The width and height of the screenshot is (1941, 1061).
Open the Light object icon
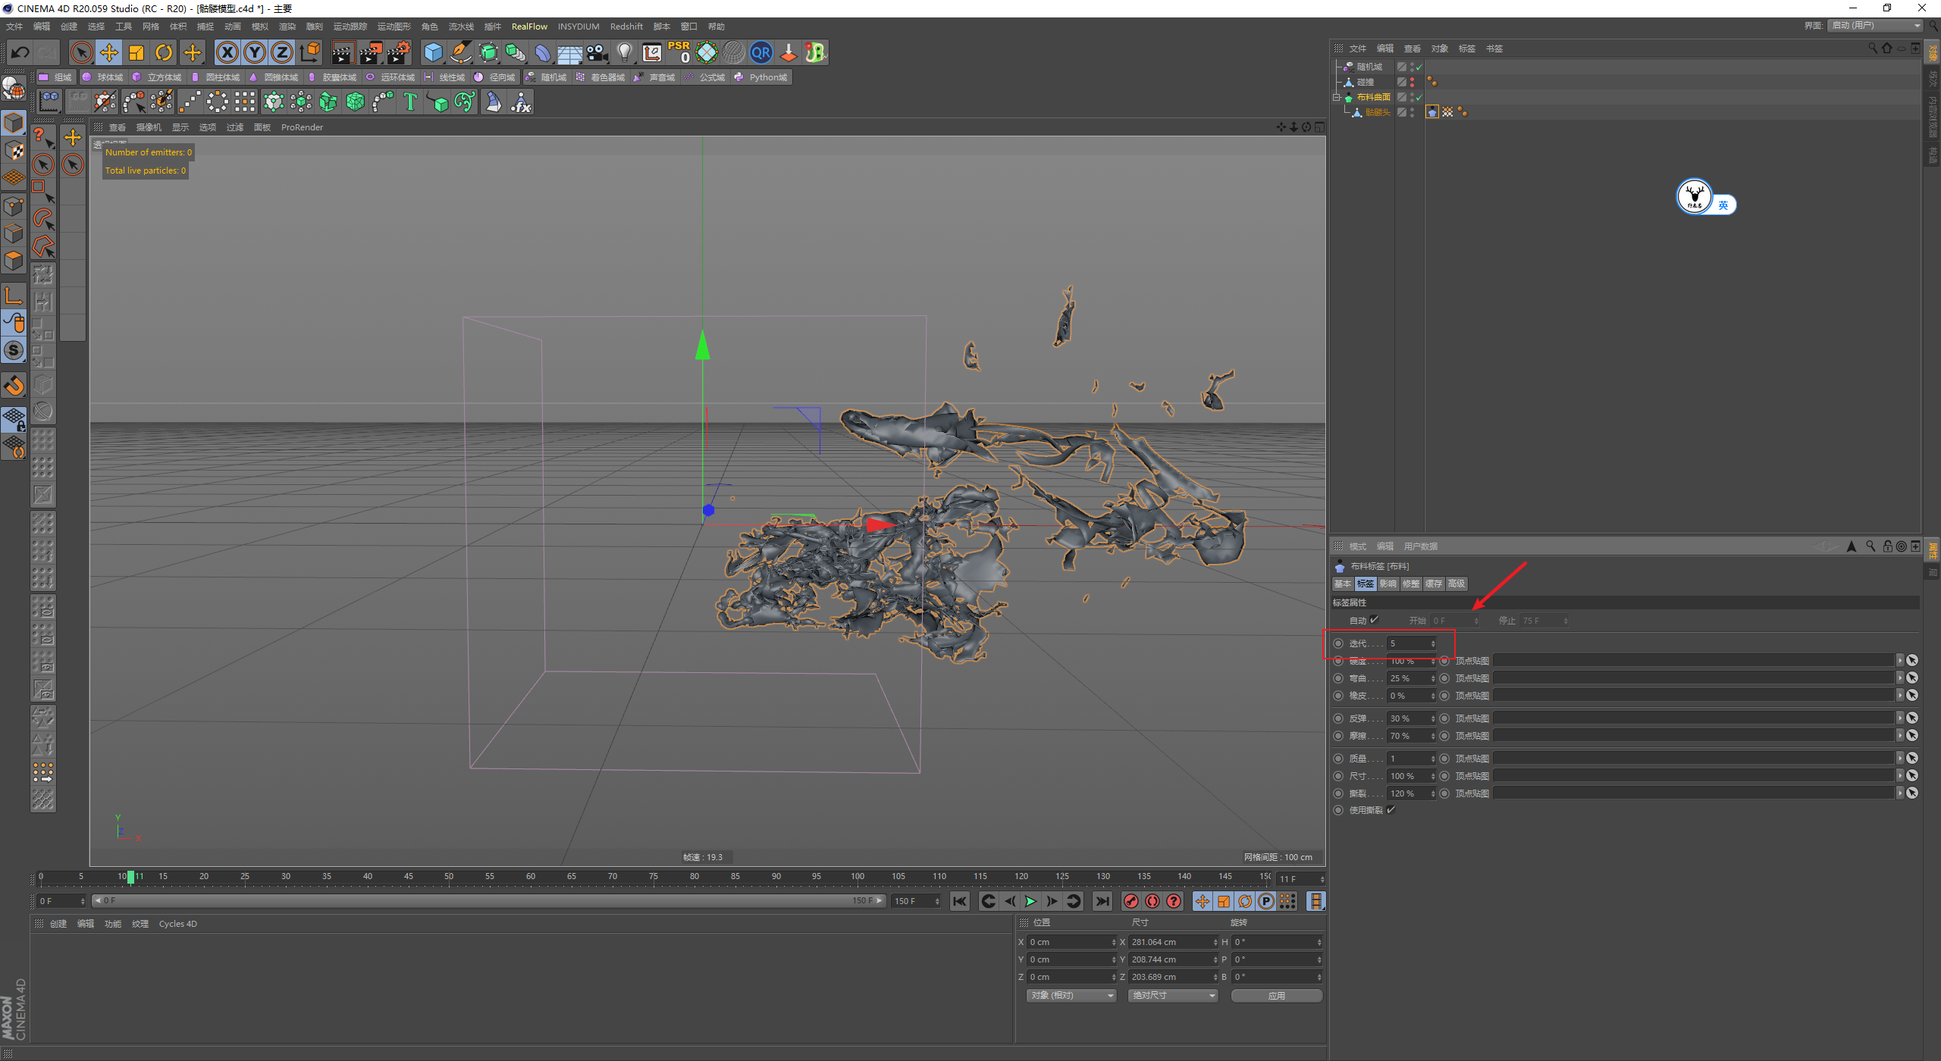[x=624, y=52]
